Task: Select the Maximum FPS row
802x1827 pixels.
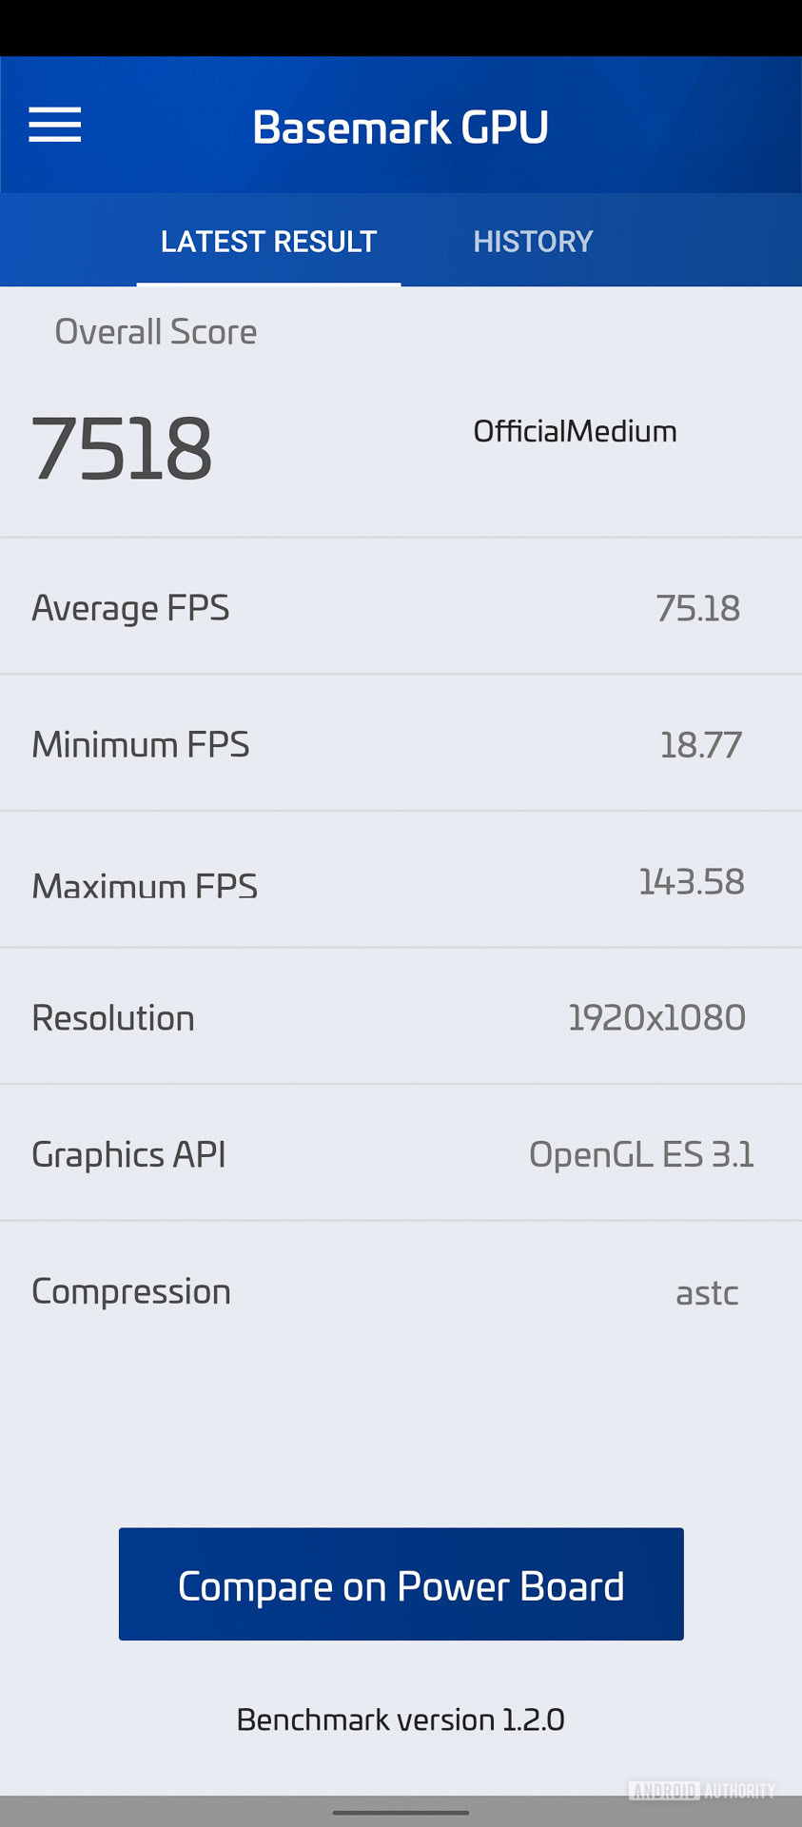Action: coord(401,883)
